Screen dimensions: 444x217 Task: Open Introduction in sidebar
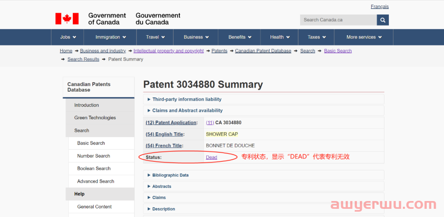100,105
